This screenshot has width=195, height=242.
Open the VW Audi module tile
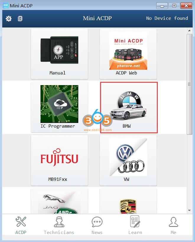[x=128, y=160]
